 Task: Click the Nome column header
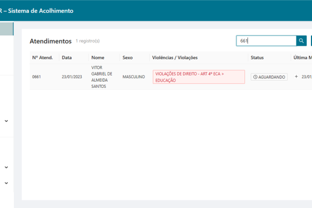point(98,57)
